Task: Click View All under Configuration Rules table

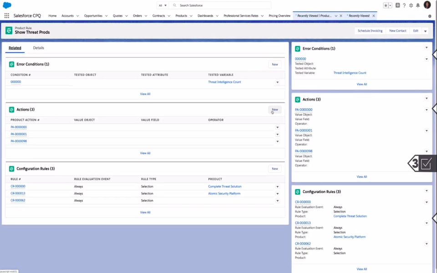Action: (x=145, y=212)
